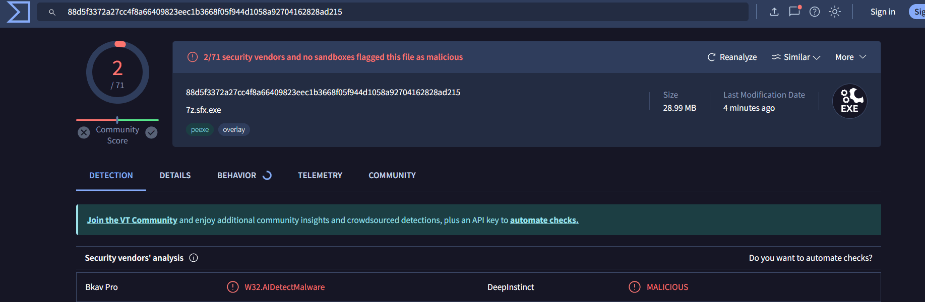Vote positive with the community checkmark button
This screenshot has height=302, width=925.
click(x=151, y=132)
